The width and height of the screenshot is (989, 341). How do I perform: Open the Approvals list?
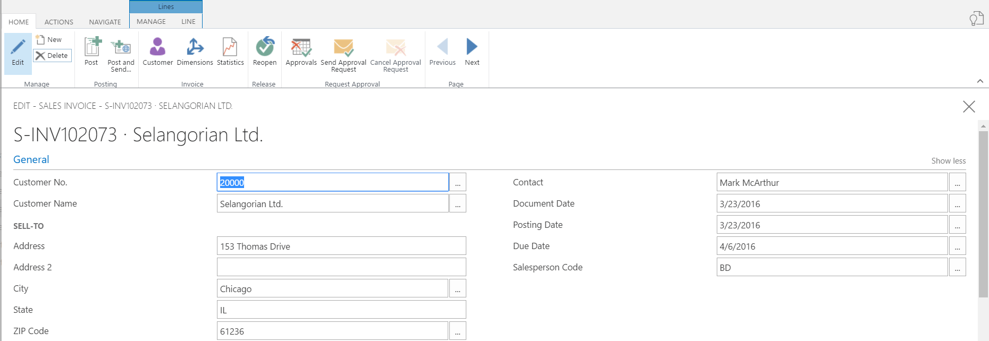click(x=301, y=52)
